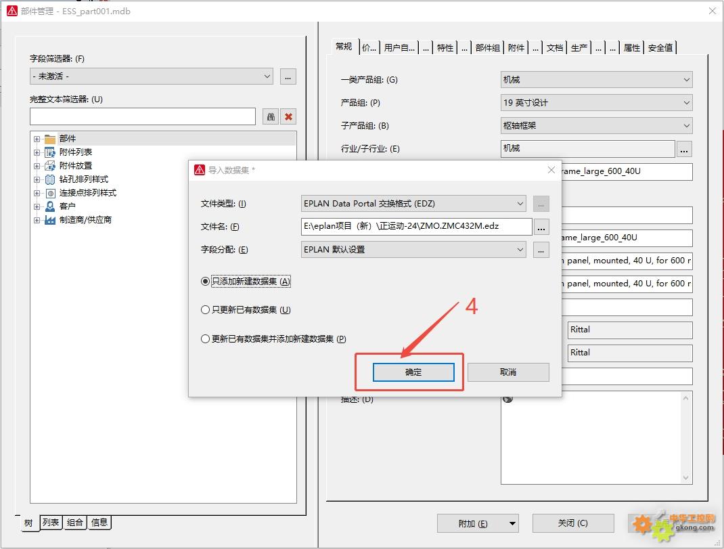
Task: Click ellipsis button beside 行业/子行业
Action: pos(684,149)
